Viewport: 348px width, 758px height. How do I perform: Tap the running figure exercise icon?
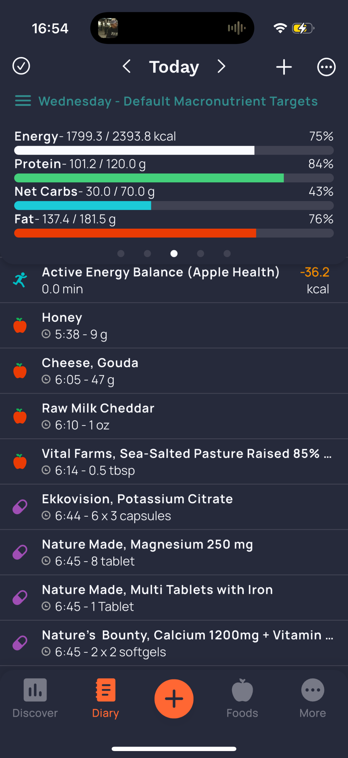pos(20,280)
